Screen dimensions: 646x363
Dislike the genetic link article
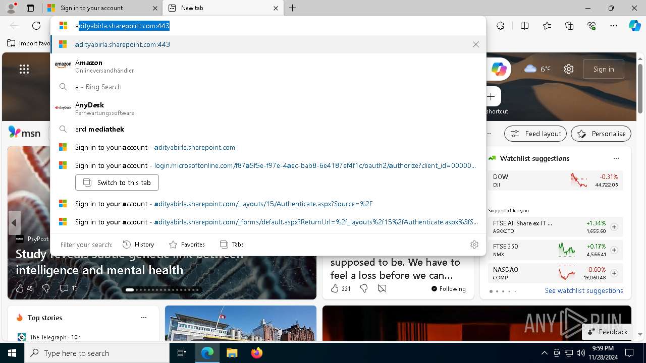click(x=46, y=288)
